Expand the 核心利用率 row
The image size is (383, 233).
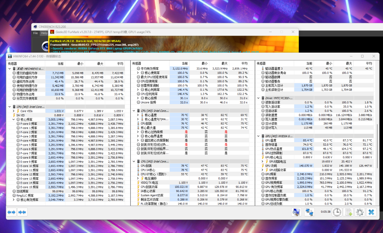point(138,90)
